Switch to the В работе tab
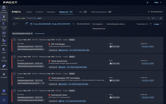The width and height of the screenshot is (166, 104). coord(39,12)
